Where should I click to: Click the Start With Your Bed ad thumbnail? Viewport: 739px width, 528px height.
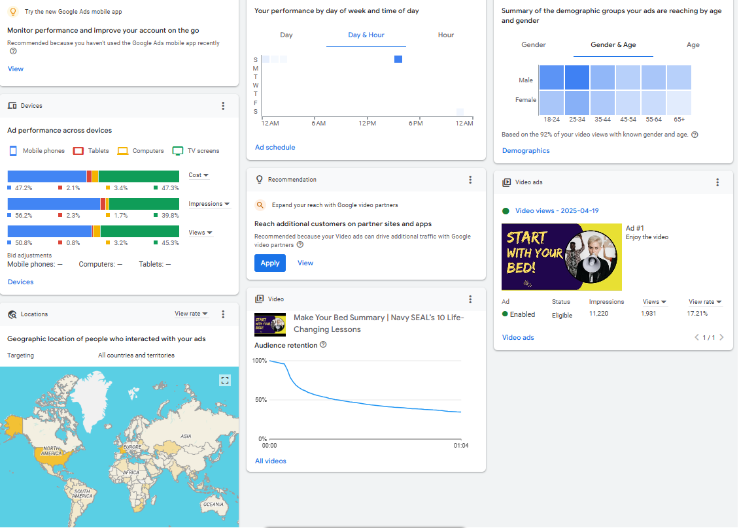(561, 257)
